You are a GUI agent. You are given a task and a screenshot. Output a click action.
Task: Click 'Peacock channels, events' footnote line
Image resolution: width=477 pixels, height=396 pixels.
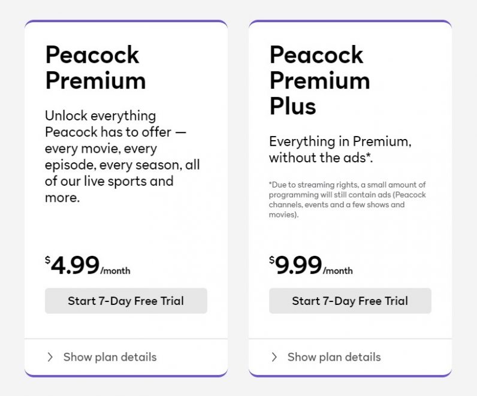point(348,204)
